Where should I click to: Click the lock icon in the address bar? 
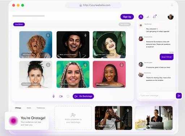[81, 5]
